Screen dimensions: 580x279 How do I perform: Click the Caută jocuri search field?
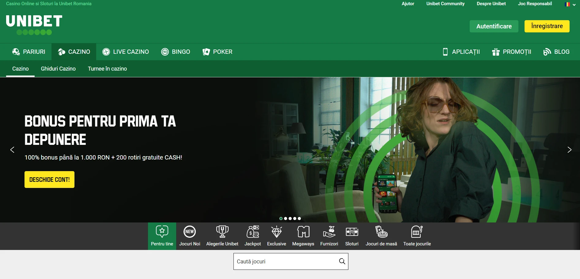pos(291,261)
